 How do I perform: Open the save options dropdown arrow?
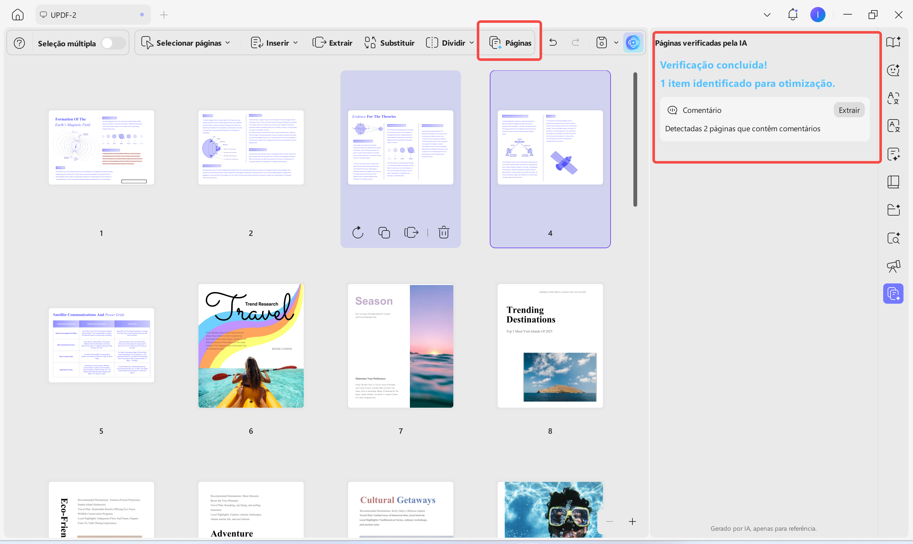point(616,42)
